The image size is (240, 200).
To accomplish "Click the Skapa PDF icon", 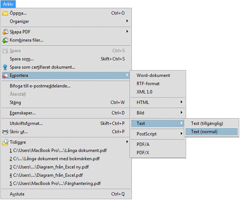I will pos(5,32).
